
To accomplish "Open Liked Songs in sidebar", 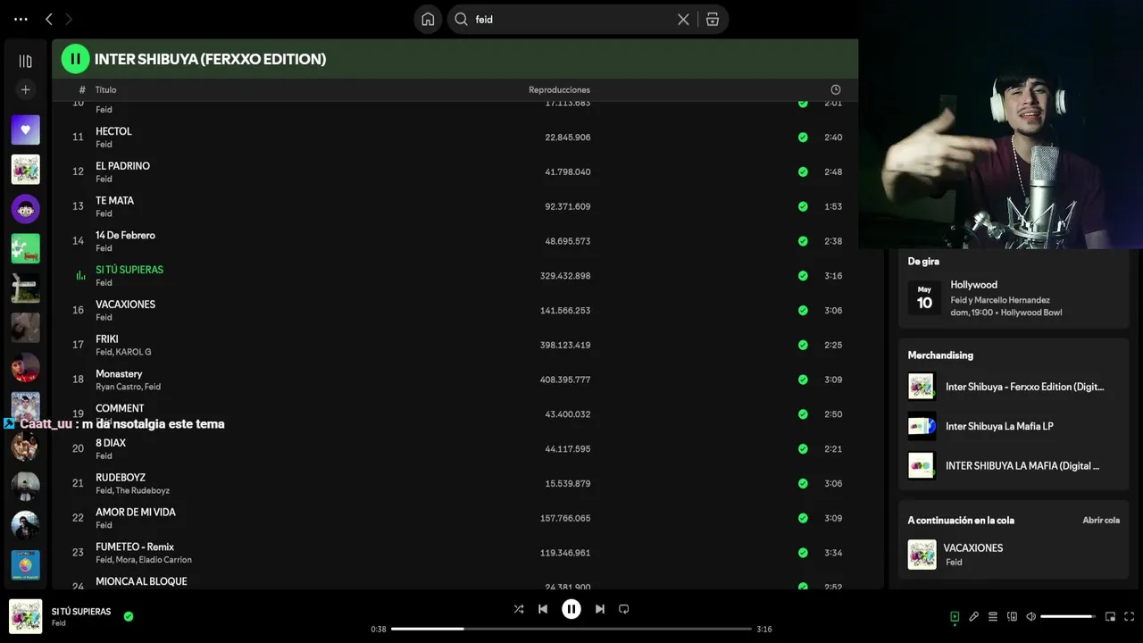I will [25, 129].
